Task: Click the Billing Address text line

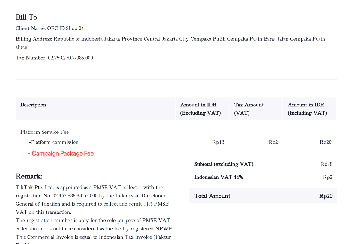Action: pos(170,39)
